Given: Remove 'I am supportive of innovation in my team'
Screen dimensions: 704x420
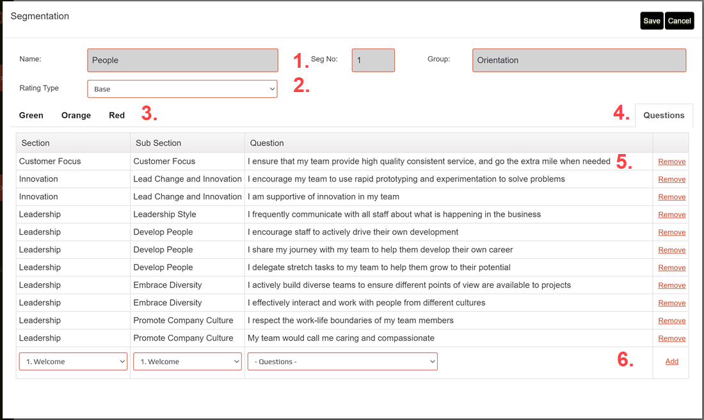Looking at the screenshot, I should click(671, 196).
